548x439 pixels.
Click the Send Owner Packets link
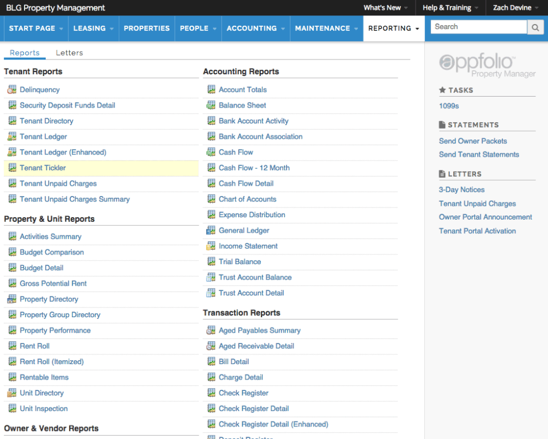pyautogui.click(x=473, y=141)
